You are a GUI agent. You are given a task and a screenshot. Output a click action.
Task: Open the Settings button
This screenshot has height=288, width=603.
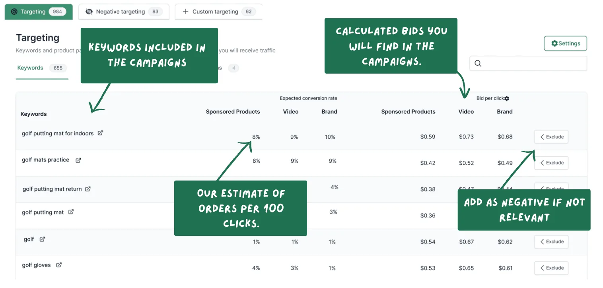[x=565, y=43]
